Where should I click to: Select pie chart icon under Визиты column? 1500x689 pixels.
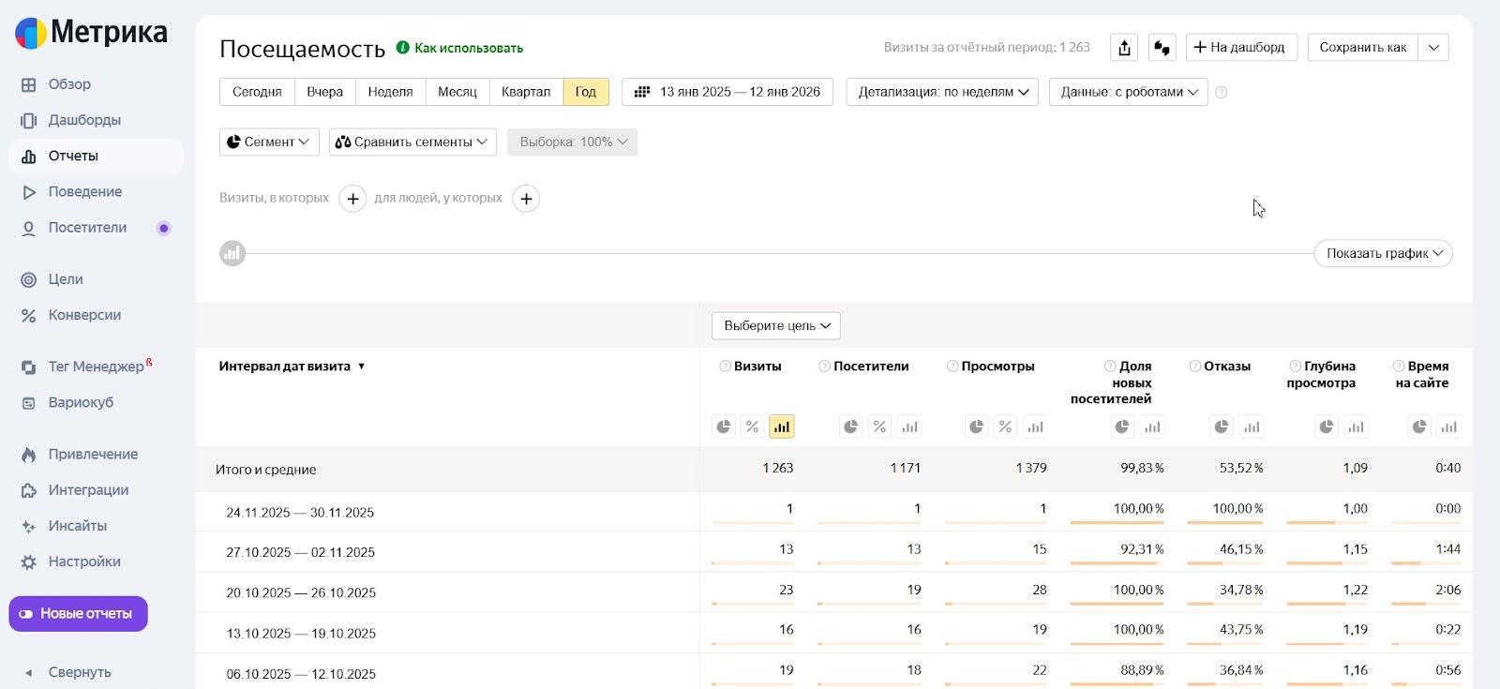(x=724, y=427)
